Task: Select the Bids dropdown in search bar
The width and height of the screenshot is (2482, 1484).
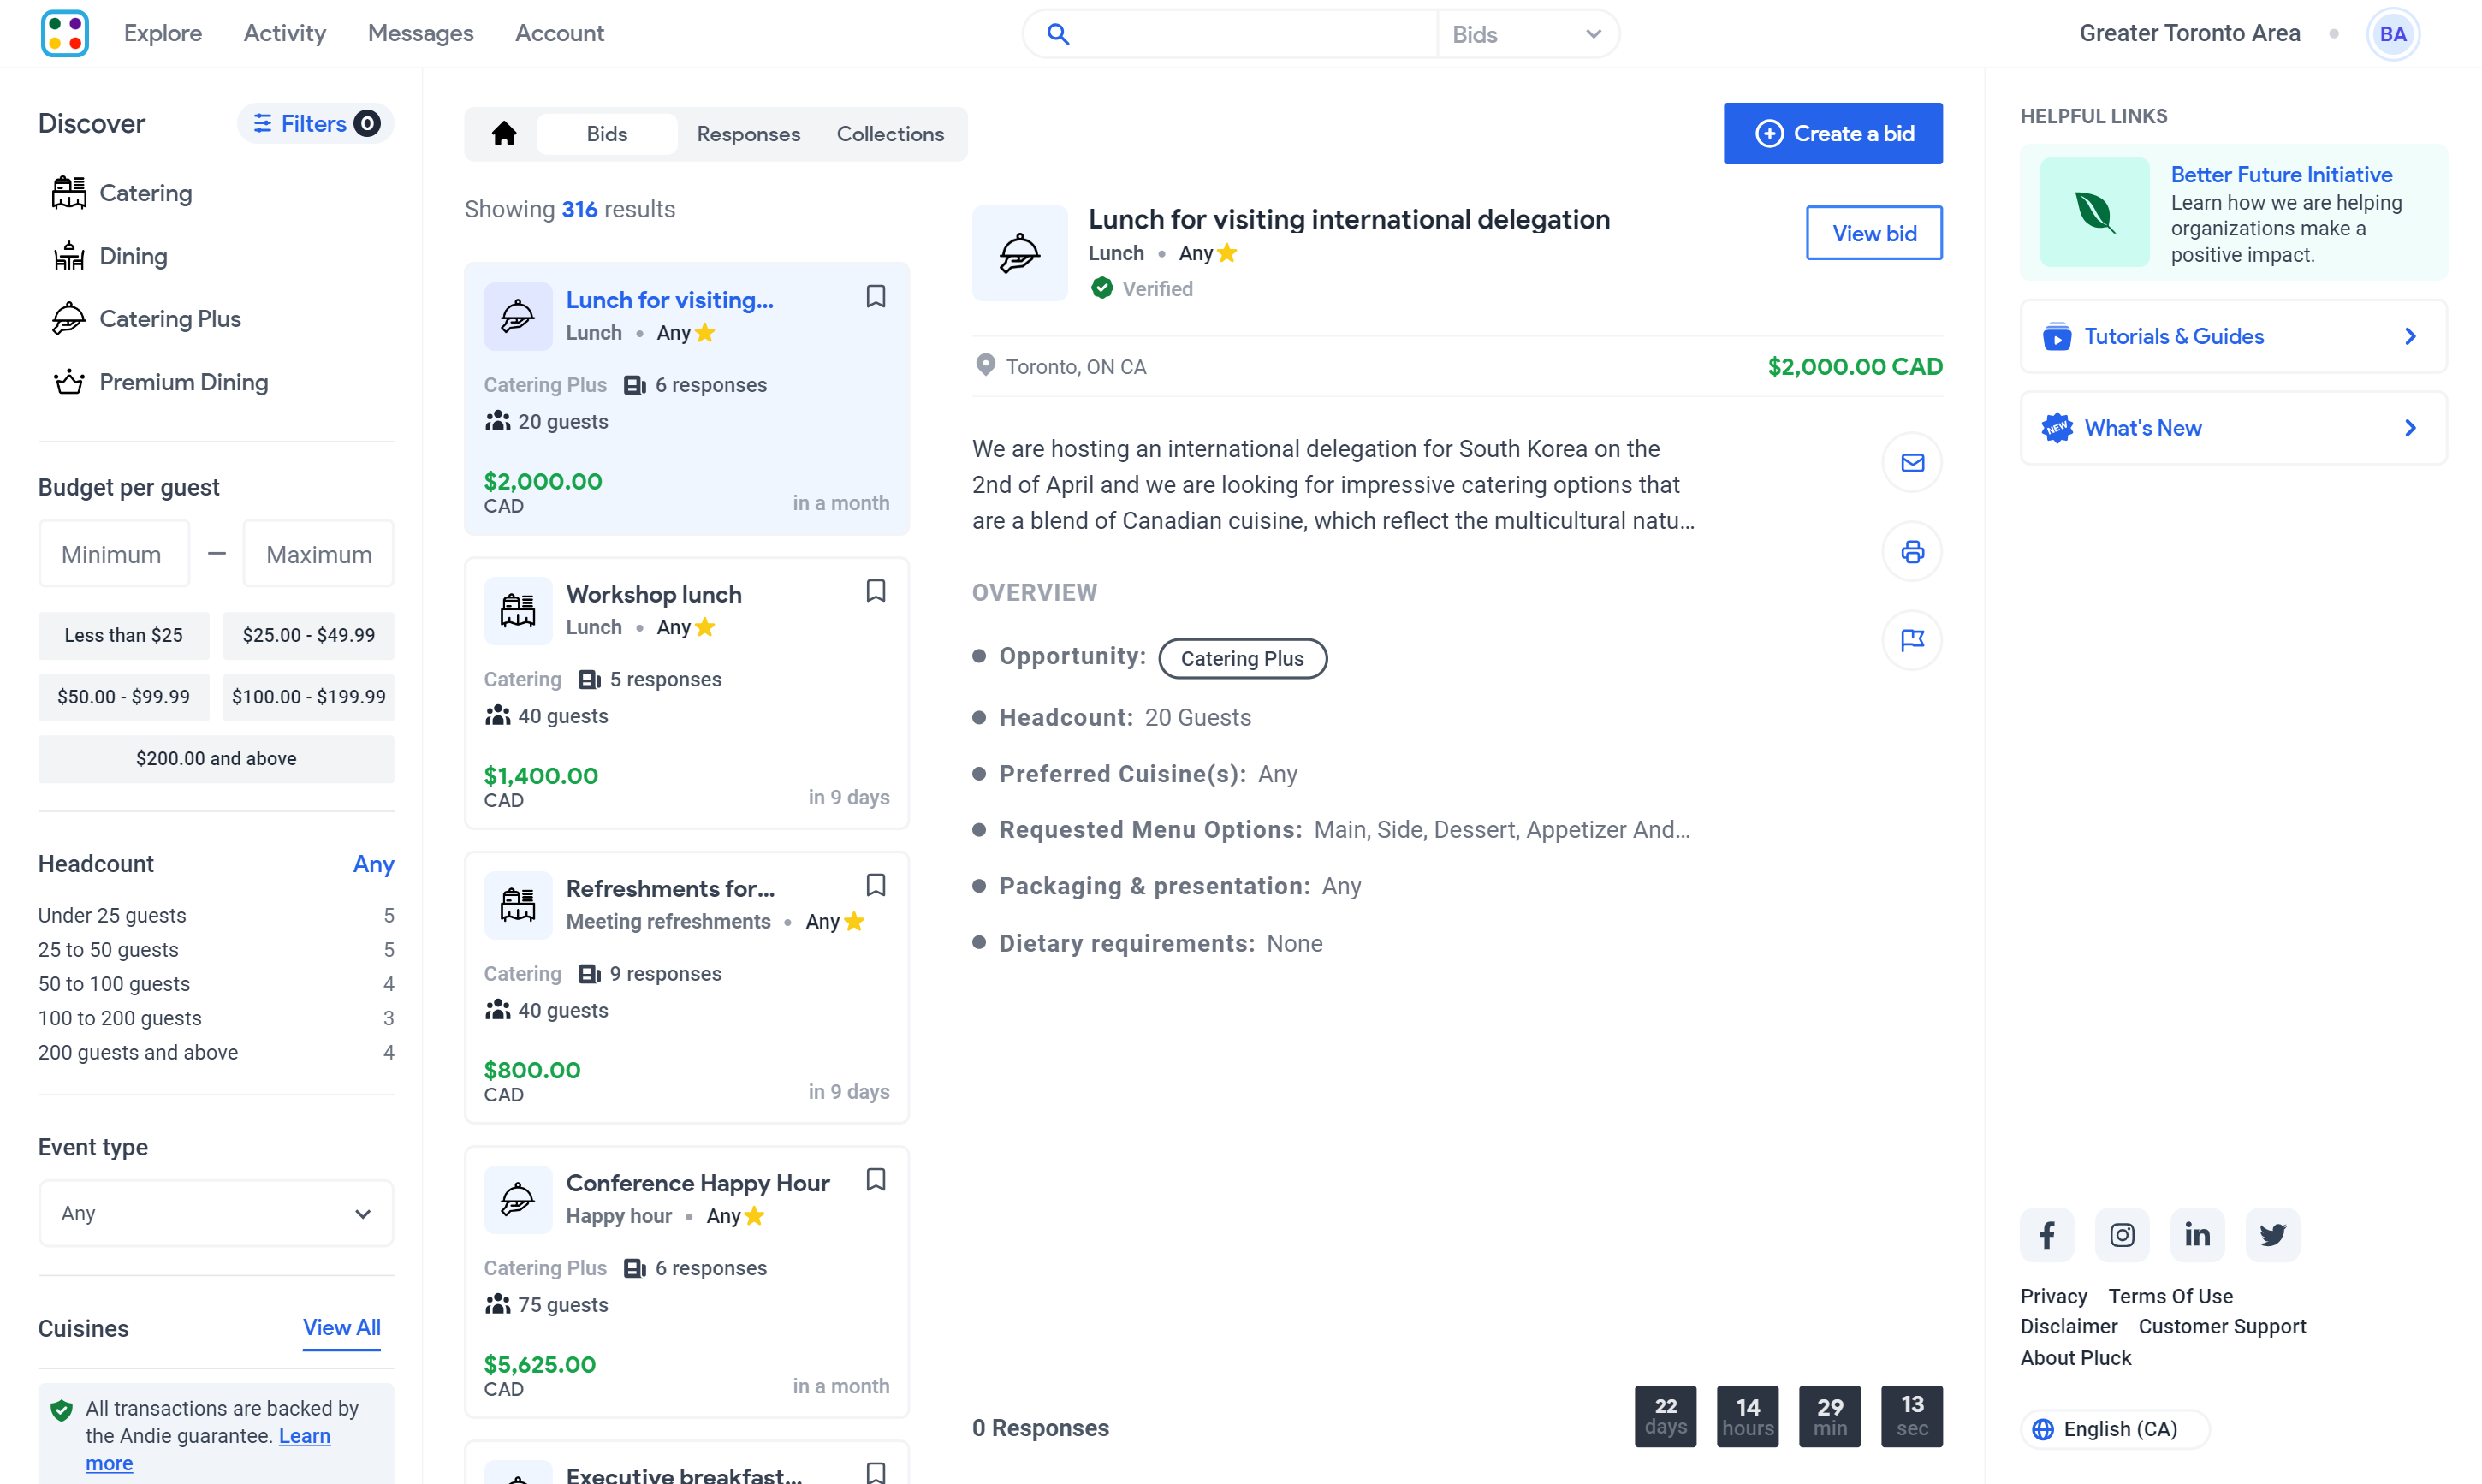Action: pyautogui.click(x=1523, y=32)
